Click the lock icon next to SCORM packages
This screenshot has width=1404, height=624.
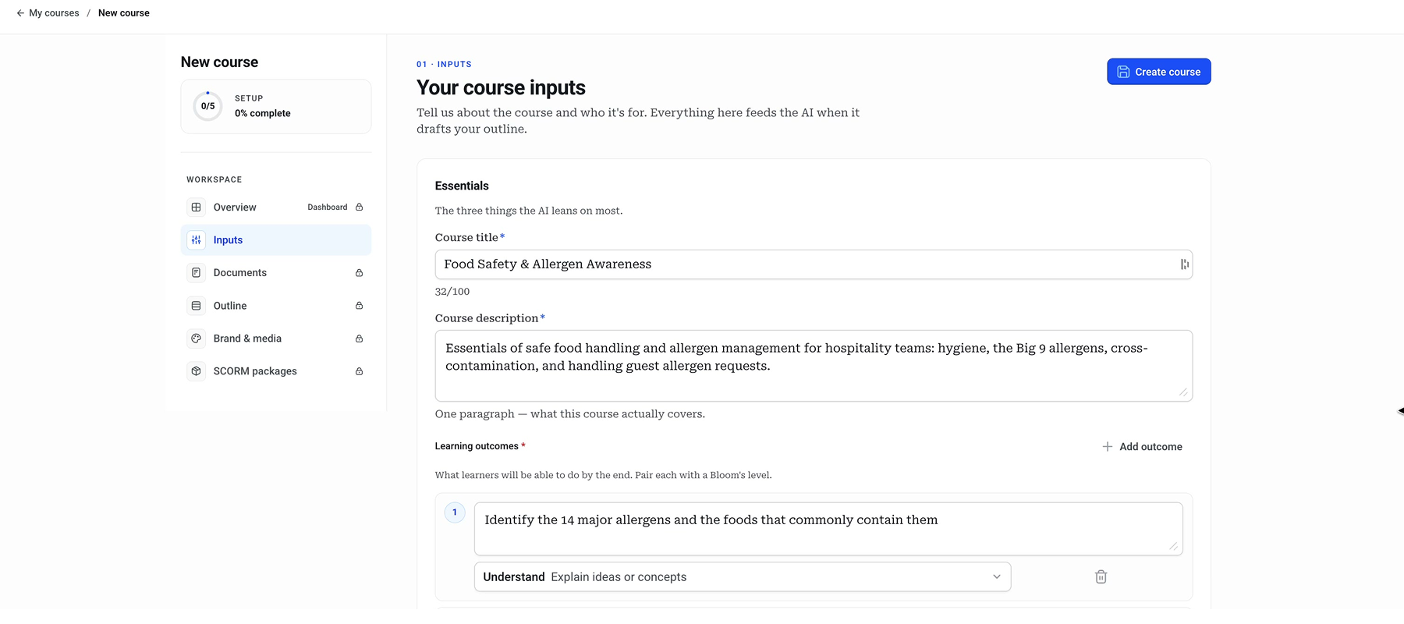[x=359, y=371]
